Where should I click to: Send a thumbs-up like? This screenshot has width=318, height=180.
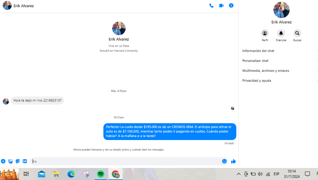click(233, 161)
